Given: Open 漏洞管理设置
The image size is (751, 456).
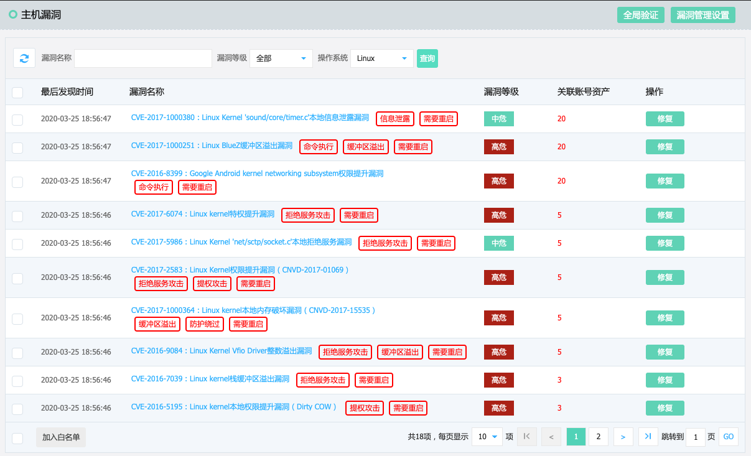Looking at the screenshot, I should 702,15.
